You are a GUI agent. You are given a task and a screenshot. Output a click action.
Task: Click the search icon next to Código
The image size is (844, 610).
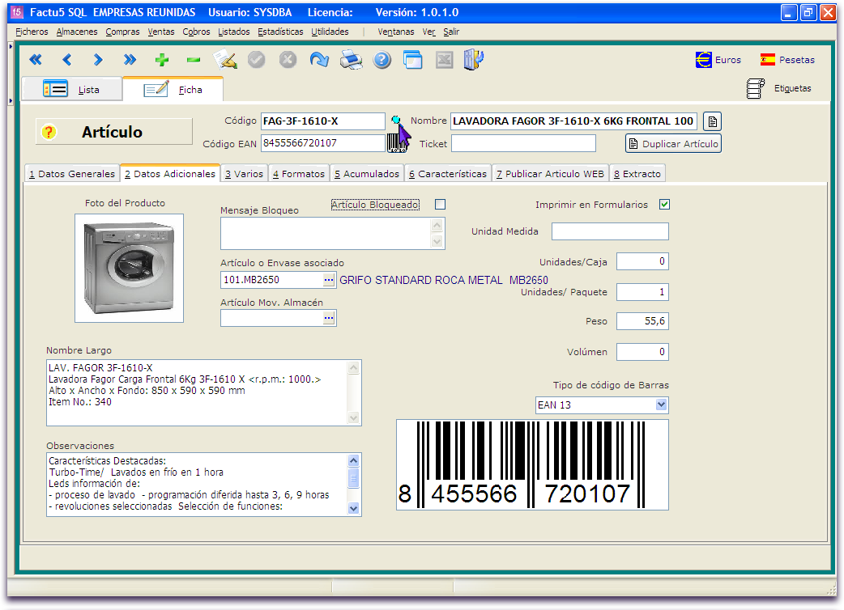[395, 120]
